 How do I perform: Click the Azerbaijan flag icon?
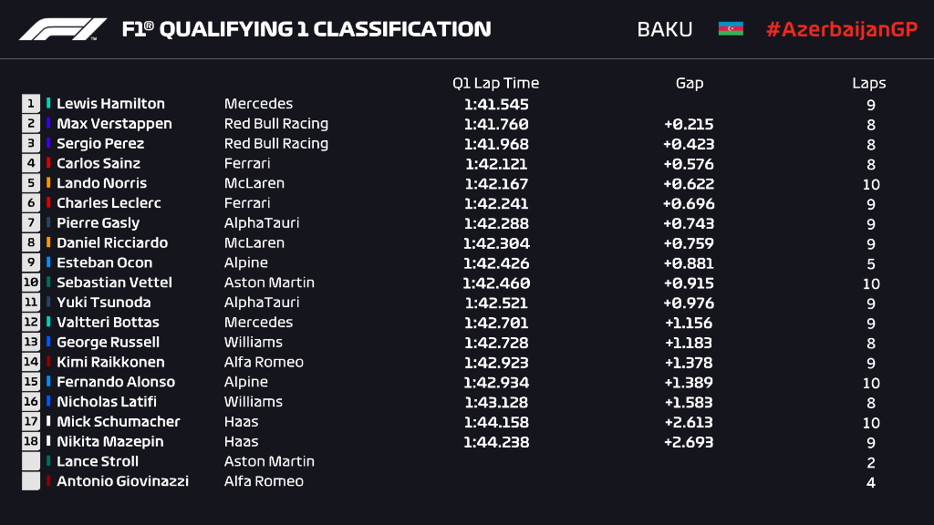(731, 29)
